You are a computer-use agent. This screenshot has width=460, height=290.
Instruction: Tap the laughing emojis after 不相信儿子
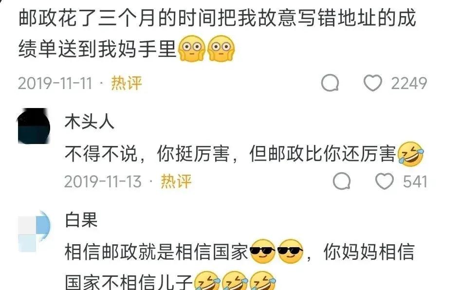[x=235, y=281]
